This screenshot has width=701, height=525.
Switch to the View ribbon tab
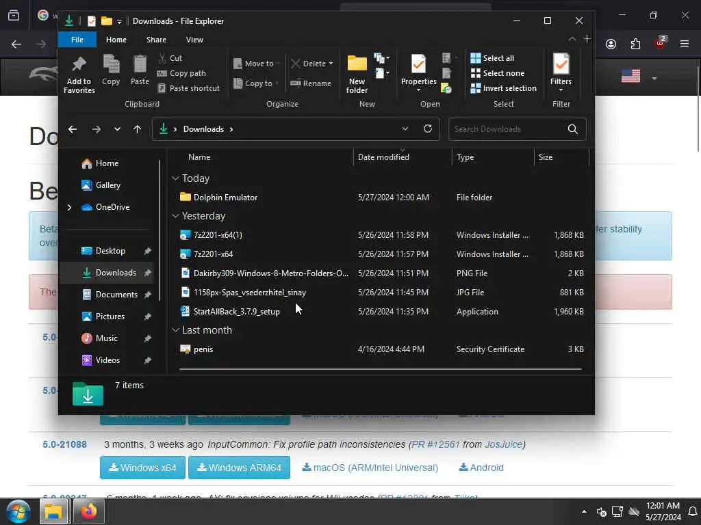tap(194, 40)
